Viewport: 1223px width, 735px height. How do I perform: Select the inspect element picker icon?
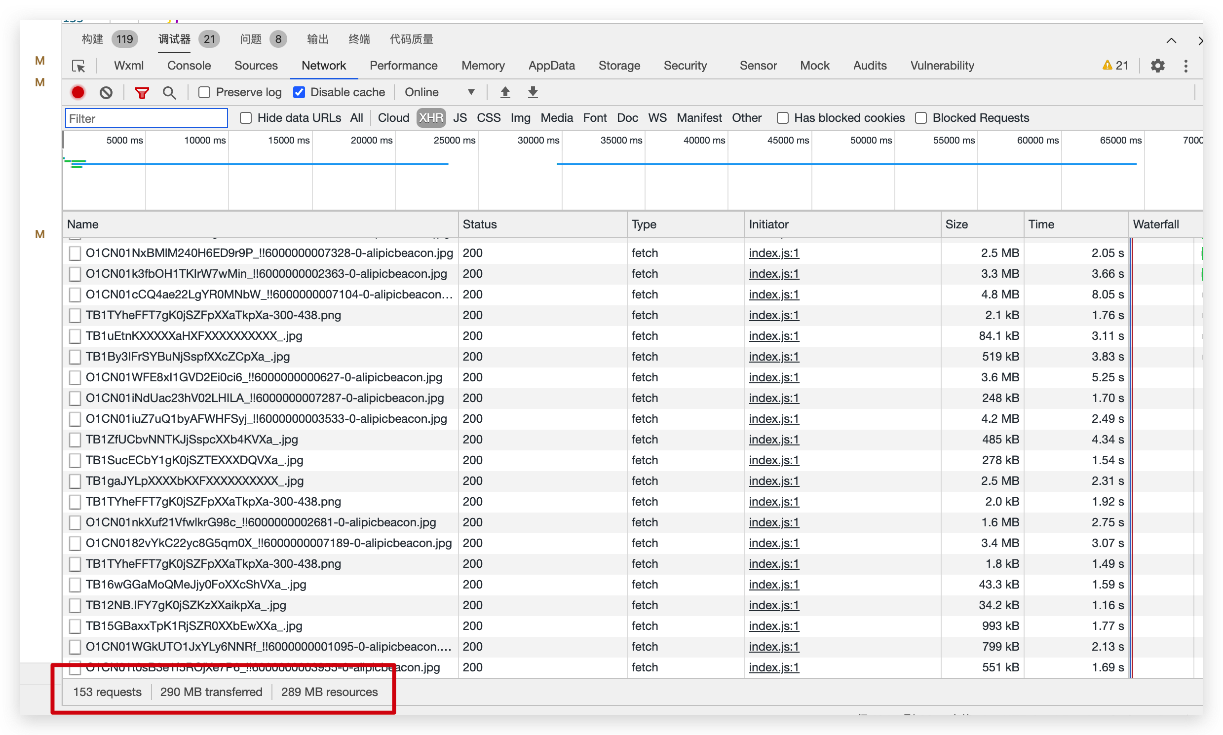tap(78, 66)
